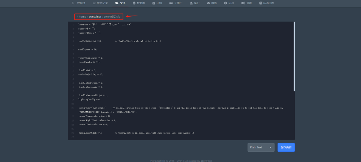Click the schedule calendar icon

pyautogui.click(x=154, y=3)
